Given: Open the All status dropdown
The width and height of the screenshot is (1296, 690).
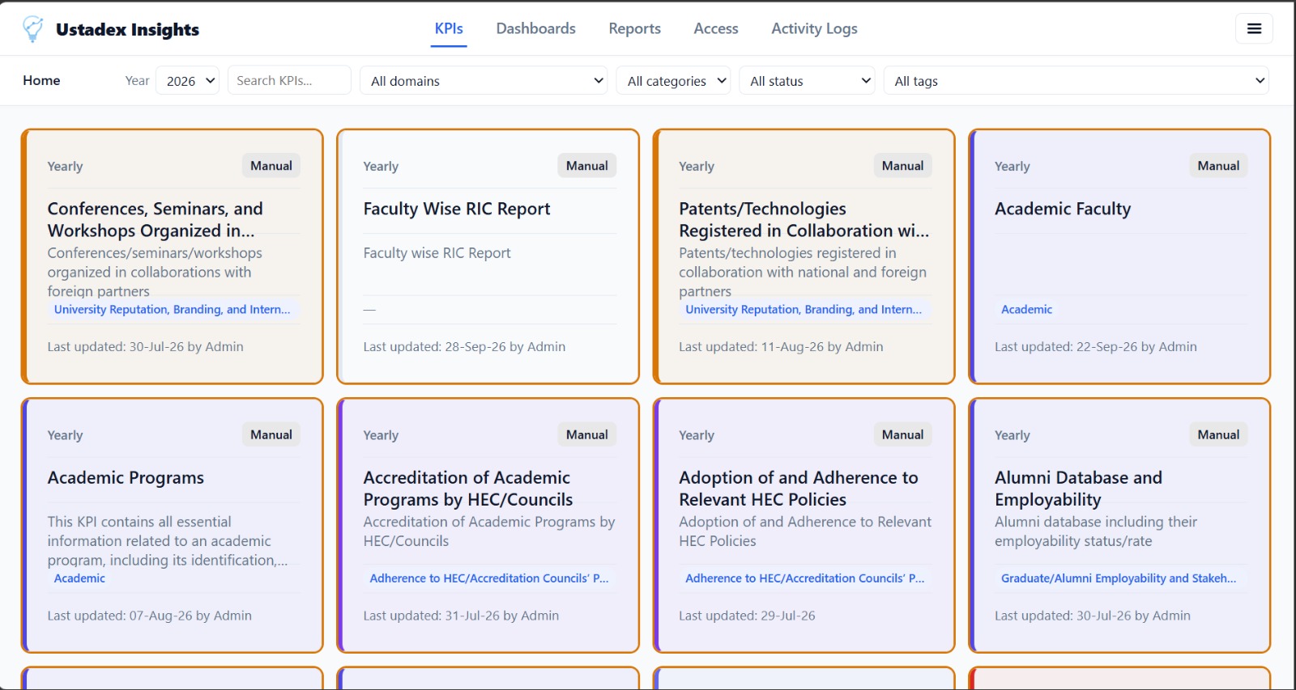Looking at the screenshot, I should (x=807, y=80).
